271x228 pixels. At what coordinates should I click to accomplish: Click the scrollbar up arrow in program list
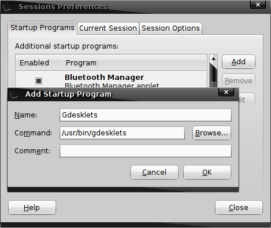point(213,58)
